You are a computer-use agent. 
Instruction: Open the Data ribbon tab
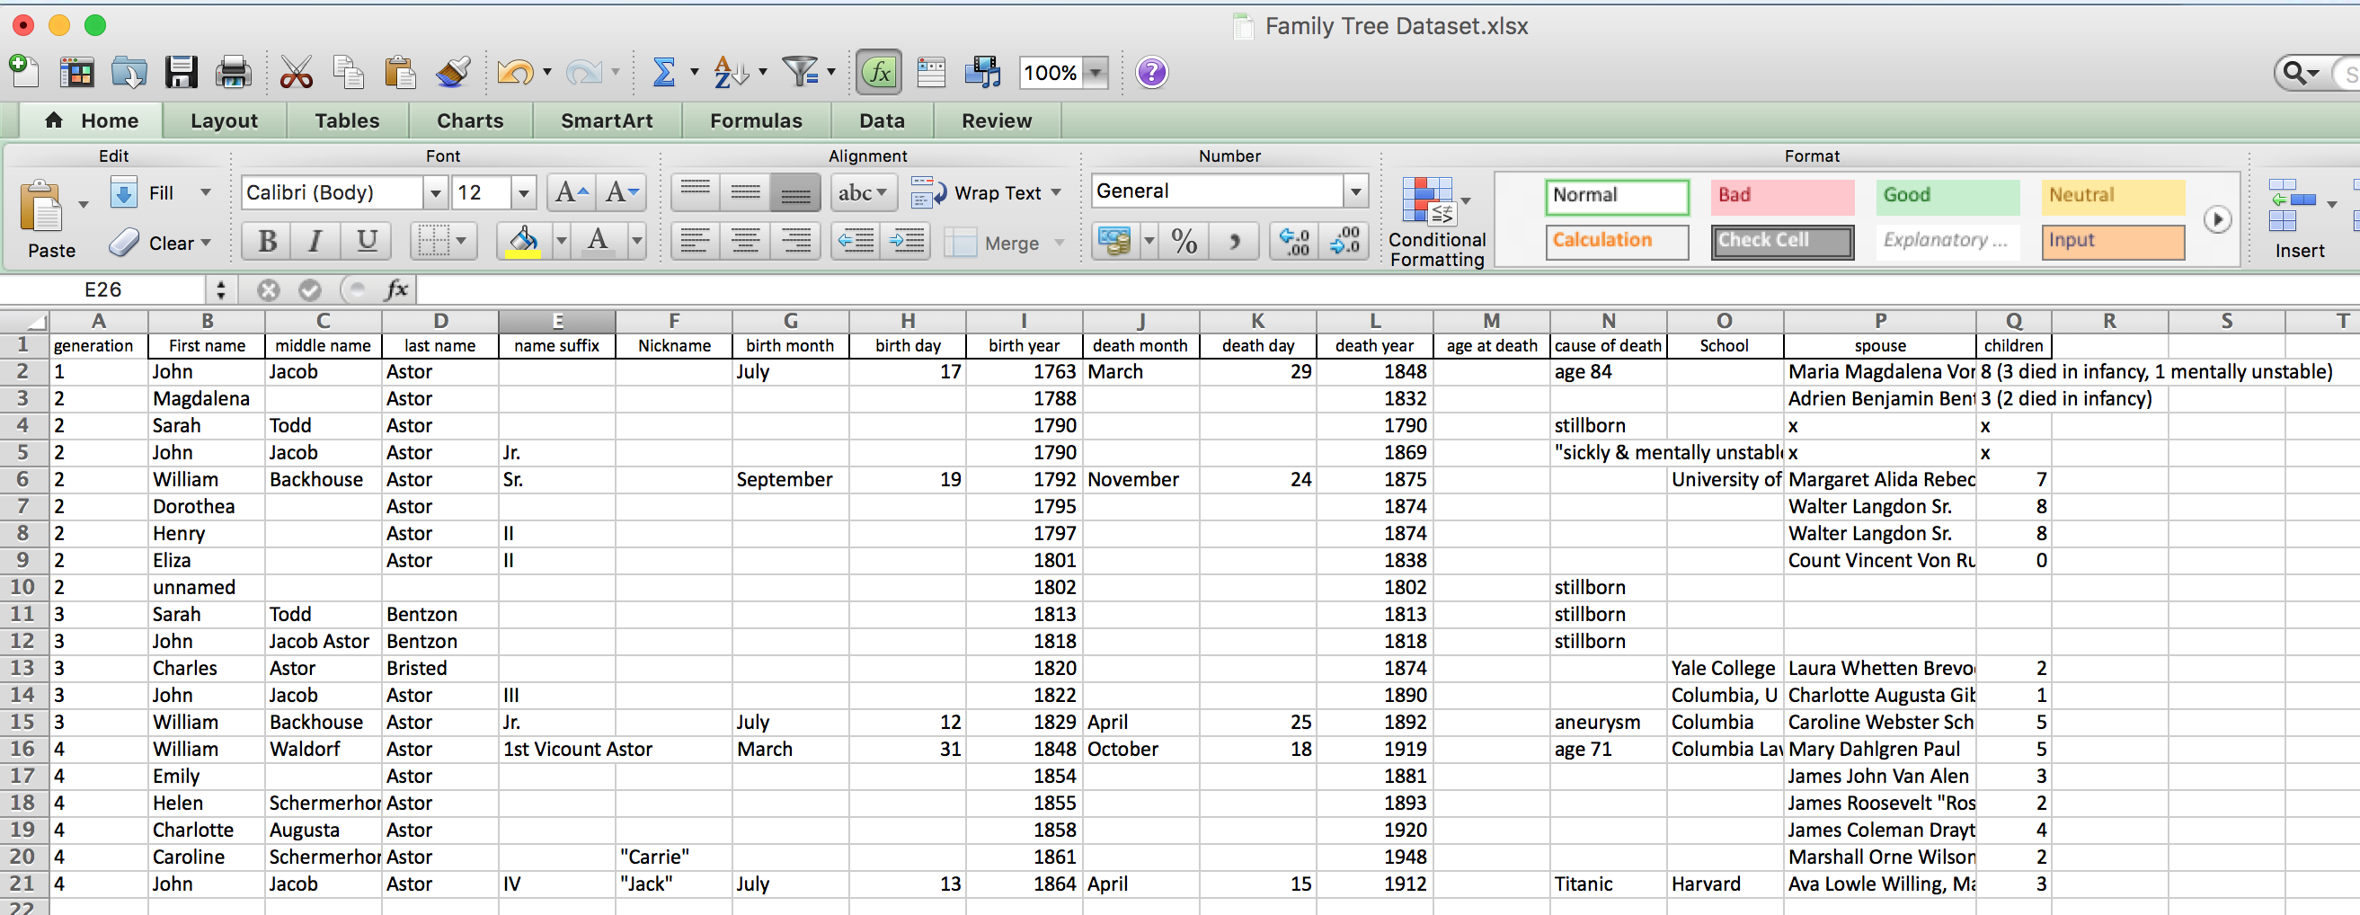(882, 121)
